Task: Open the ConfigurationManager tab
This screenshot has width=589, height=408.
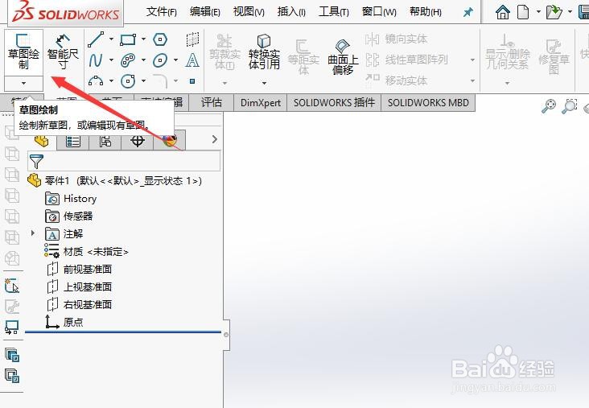Action: 105,141
